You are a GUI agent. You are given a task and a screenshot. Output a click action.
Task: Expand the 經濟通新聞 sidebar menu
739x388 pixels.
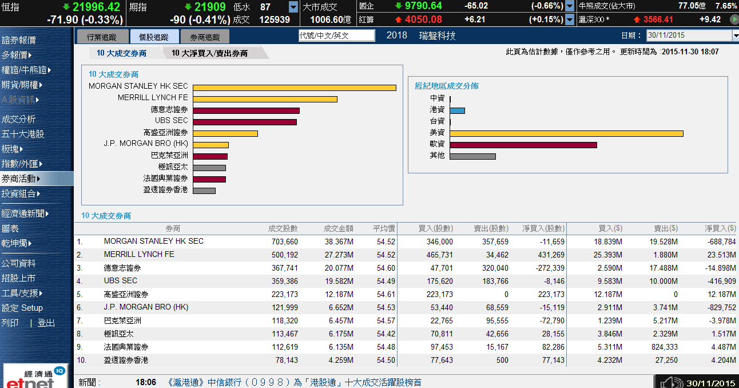[25, 213]
